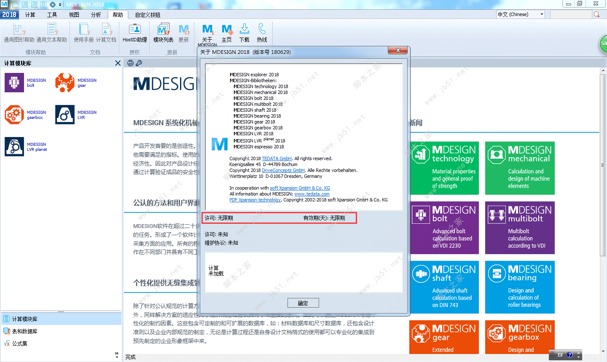The height and width of the screenshot is (362, 607).
Task: Click the wrench icon above content area
Action: point(139,63)
